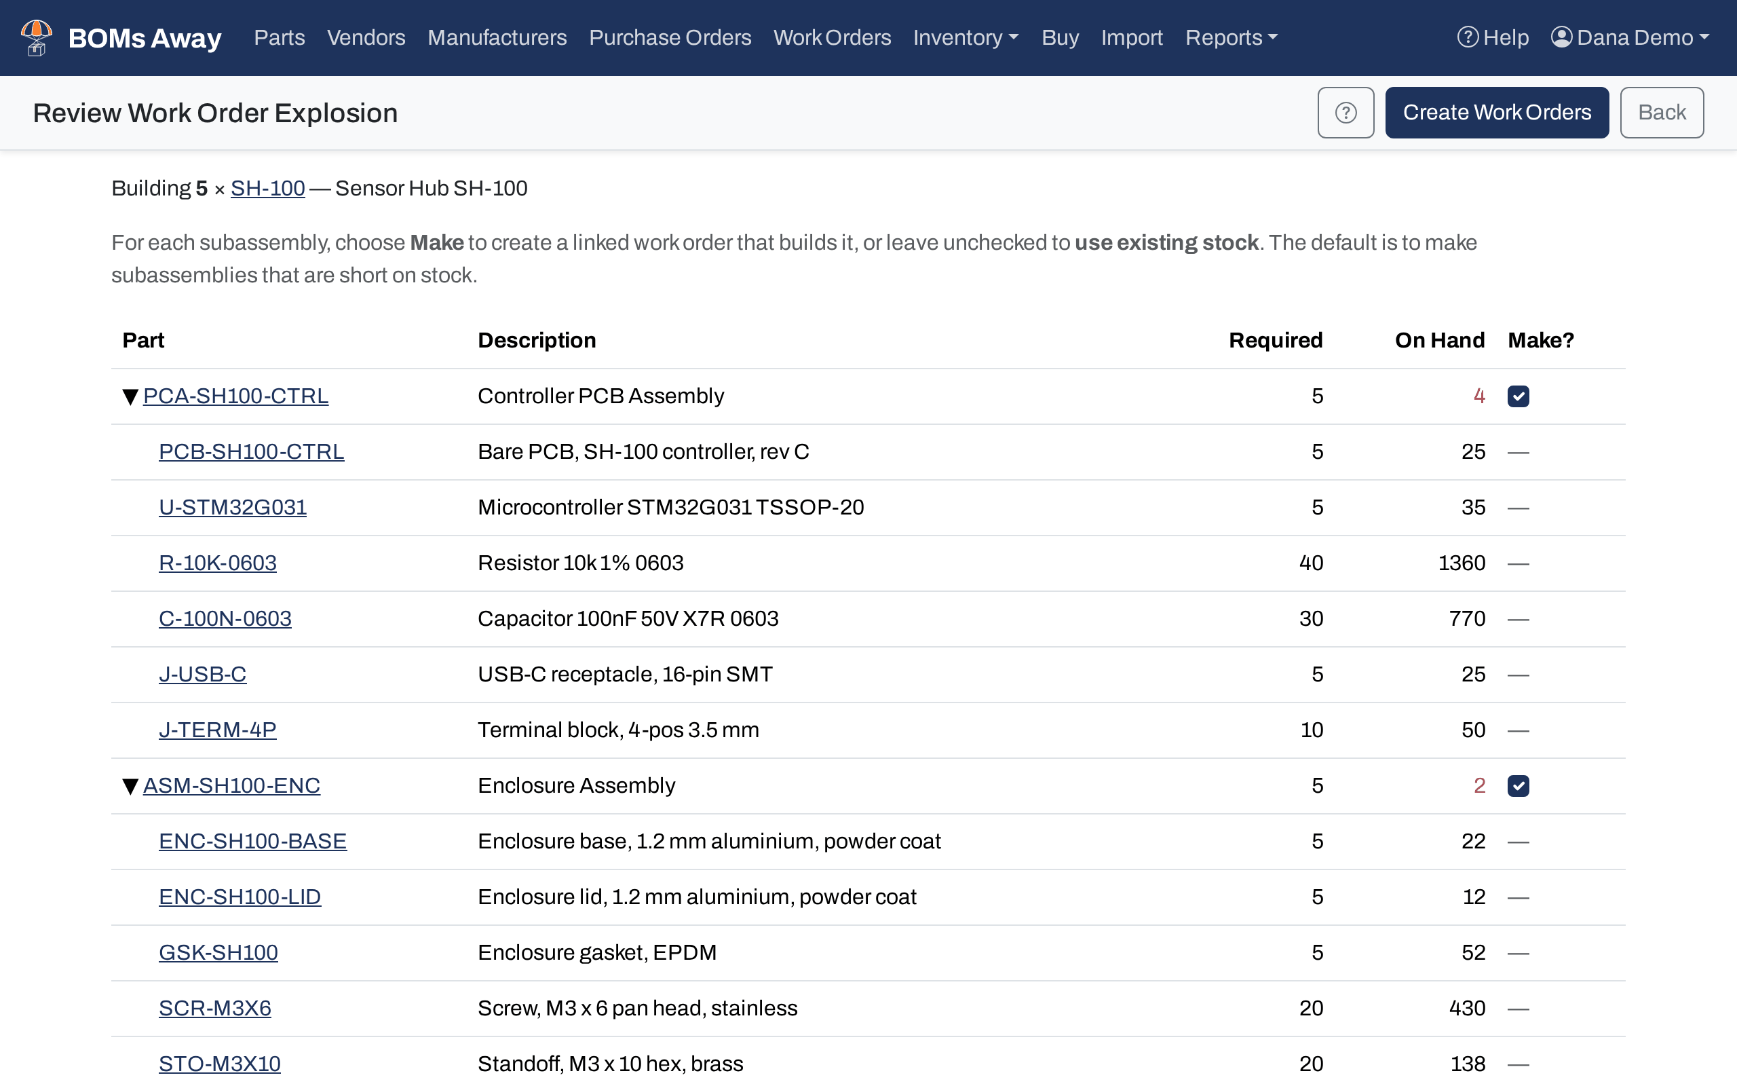This screenshot has height=1086, width=1737.
Task: Go to the Parts page
Action: pos(280,37)
